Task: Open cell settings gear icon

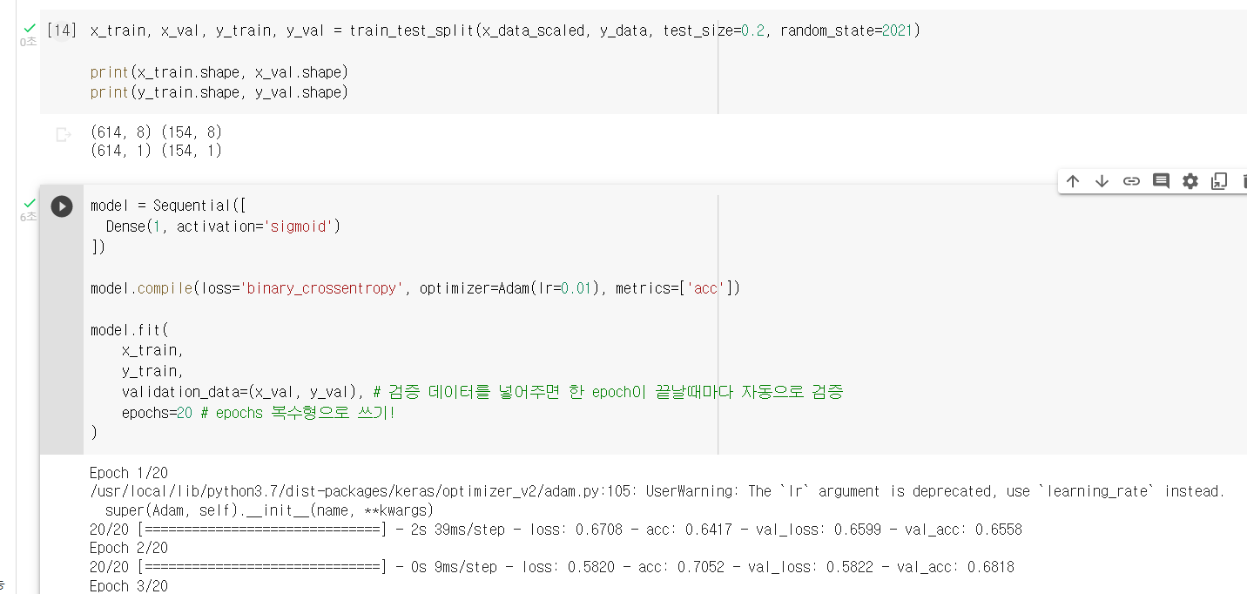Action: 1190,181
